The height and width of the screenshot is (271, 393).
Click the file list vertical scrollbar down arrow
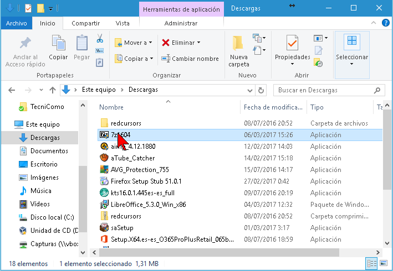pyautogui.click(x=387, y=243)
